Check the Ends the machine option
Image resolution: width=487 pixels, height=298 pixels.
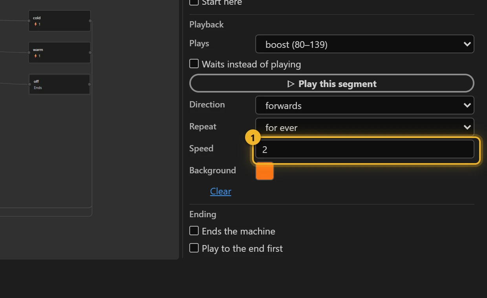point(194,231)
